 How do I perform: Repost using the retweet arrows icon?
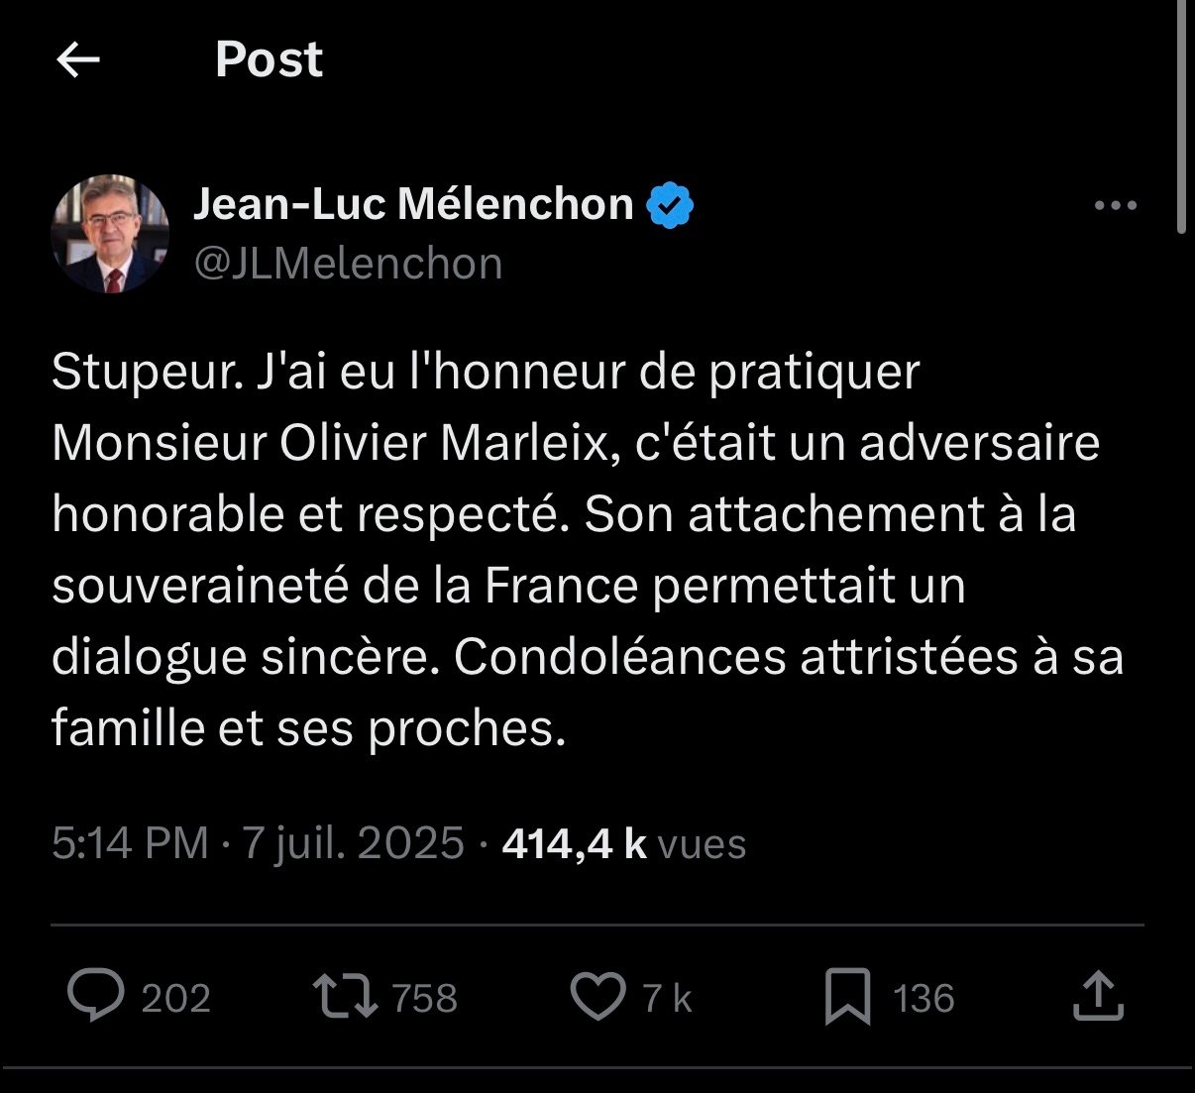345,997
